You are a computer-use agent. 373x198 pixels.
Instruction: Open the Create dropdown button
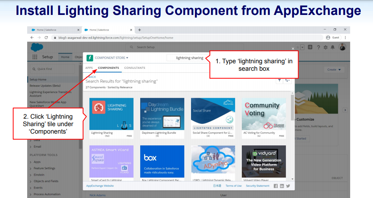[x=334, y=70]
